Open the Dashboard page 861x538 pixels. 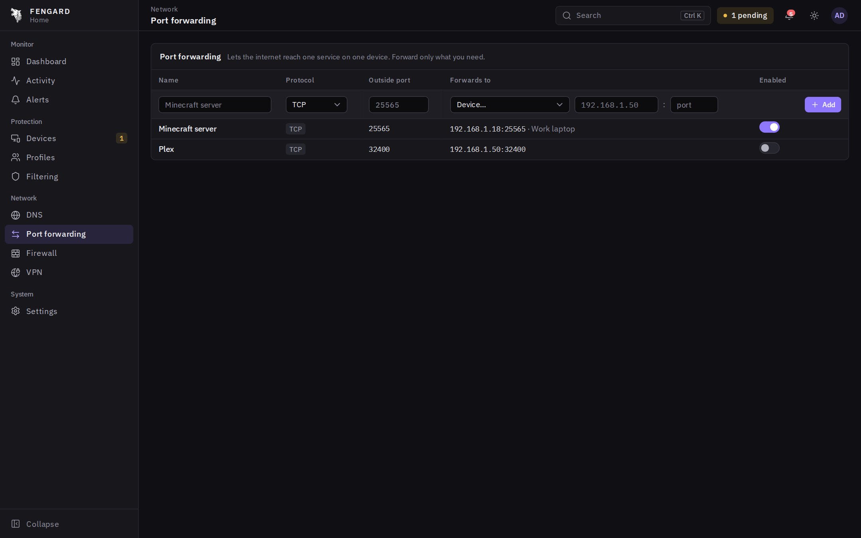coord(69,61)
